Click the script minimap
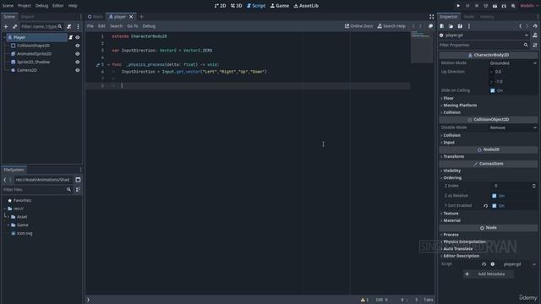The image size is (541, 304). [422, 46]
